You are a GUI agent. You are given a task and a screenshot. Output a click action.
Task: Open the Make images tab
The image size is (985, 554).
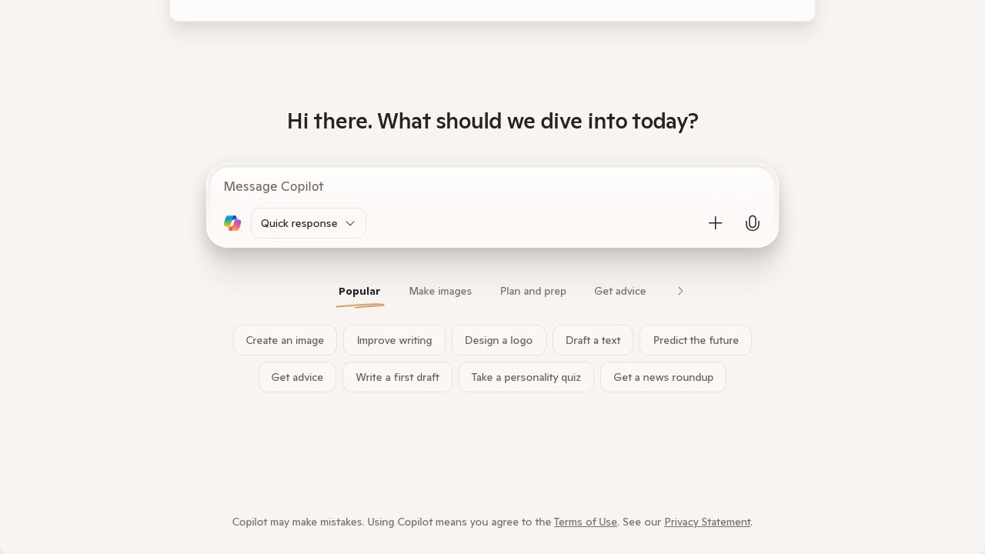point(440,291)
